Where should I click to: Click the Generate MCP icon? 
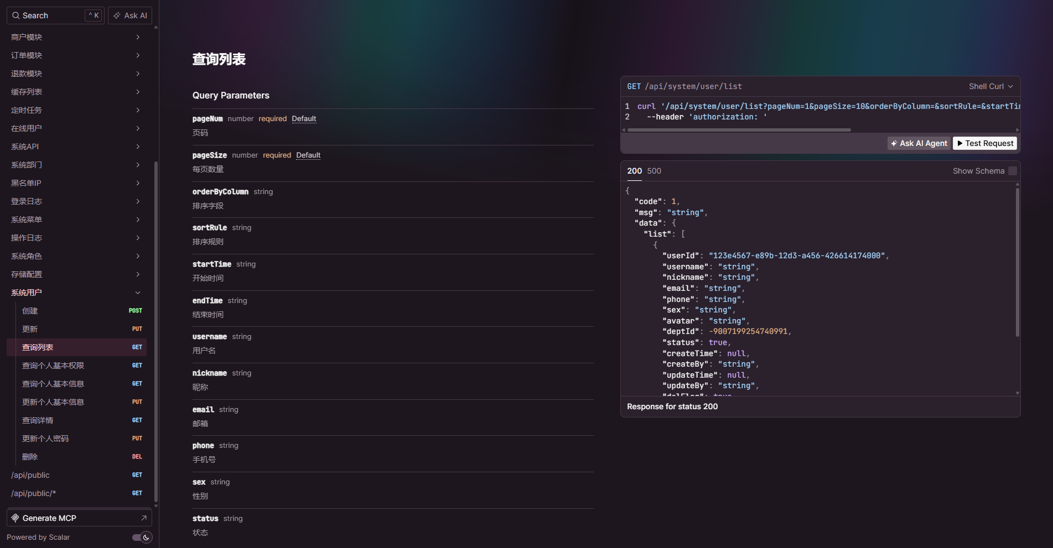point(15,518)
